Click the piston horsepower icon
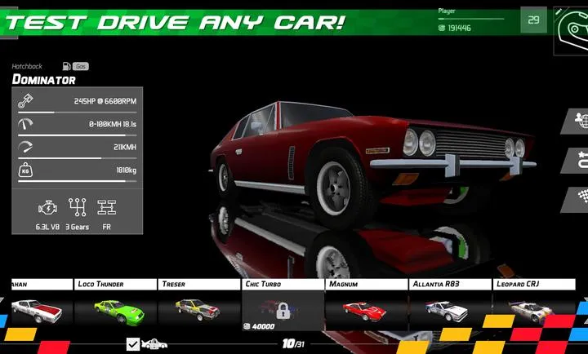This screenshot has width=588, height=354. tap(25, 100)
